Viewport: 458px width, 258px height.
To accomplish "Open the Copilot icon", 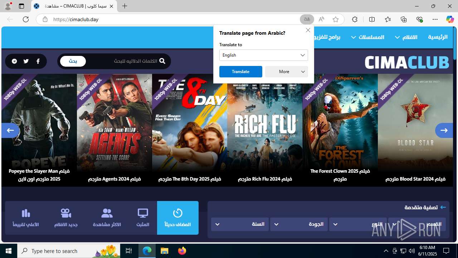I will click(x=450, y=19).
